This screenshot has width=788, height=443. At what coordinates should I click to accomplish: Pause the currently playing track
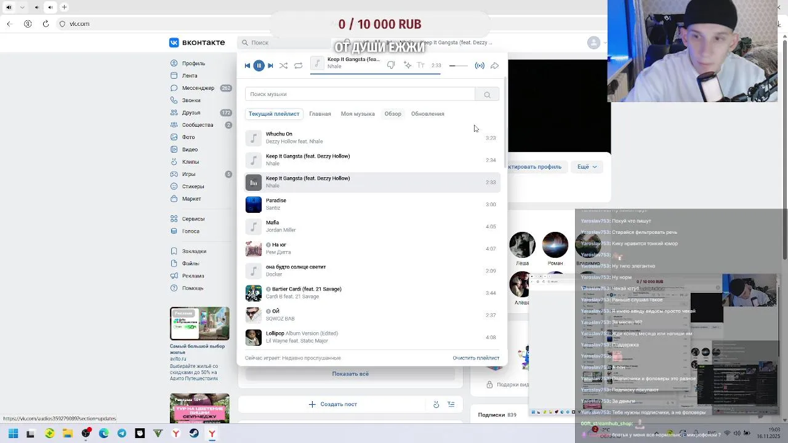pyautogui.click(x=259, y=66)
